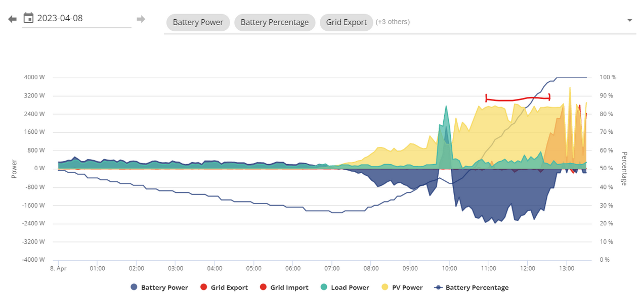Image resolution: width=641 pixels, height=299 pixels.
Task: Toggle Load Power legend entry
Action: point(345,287)
